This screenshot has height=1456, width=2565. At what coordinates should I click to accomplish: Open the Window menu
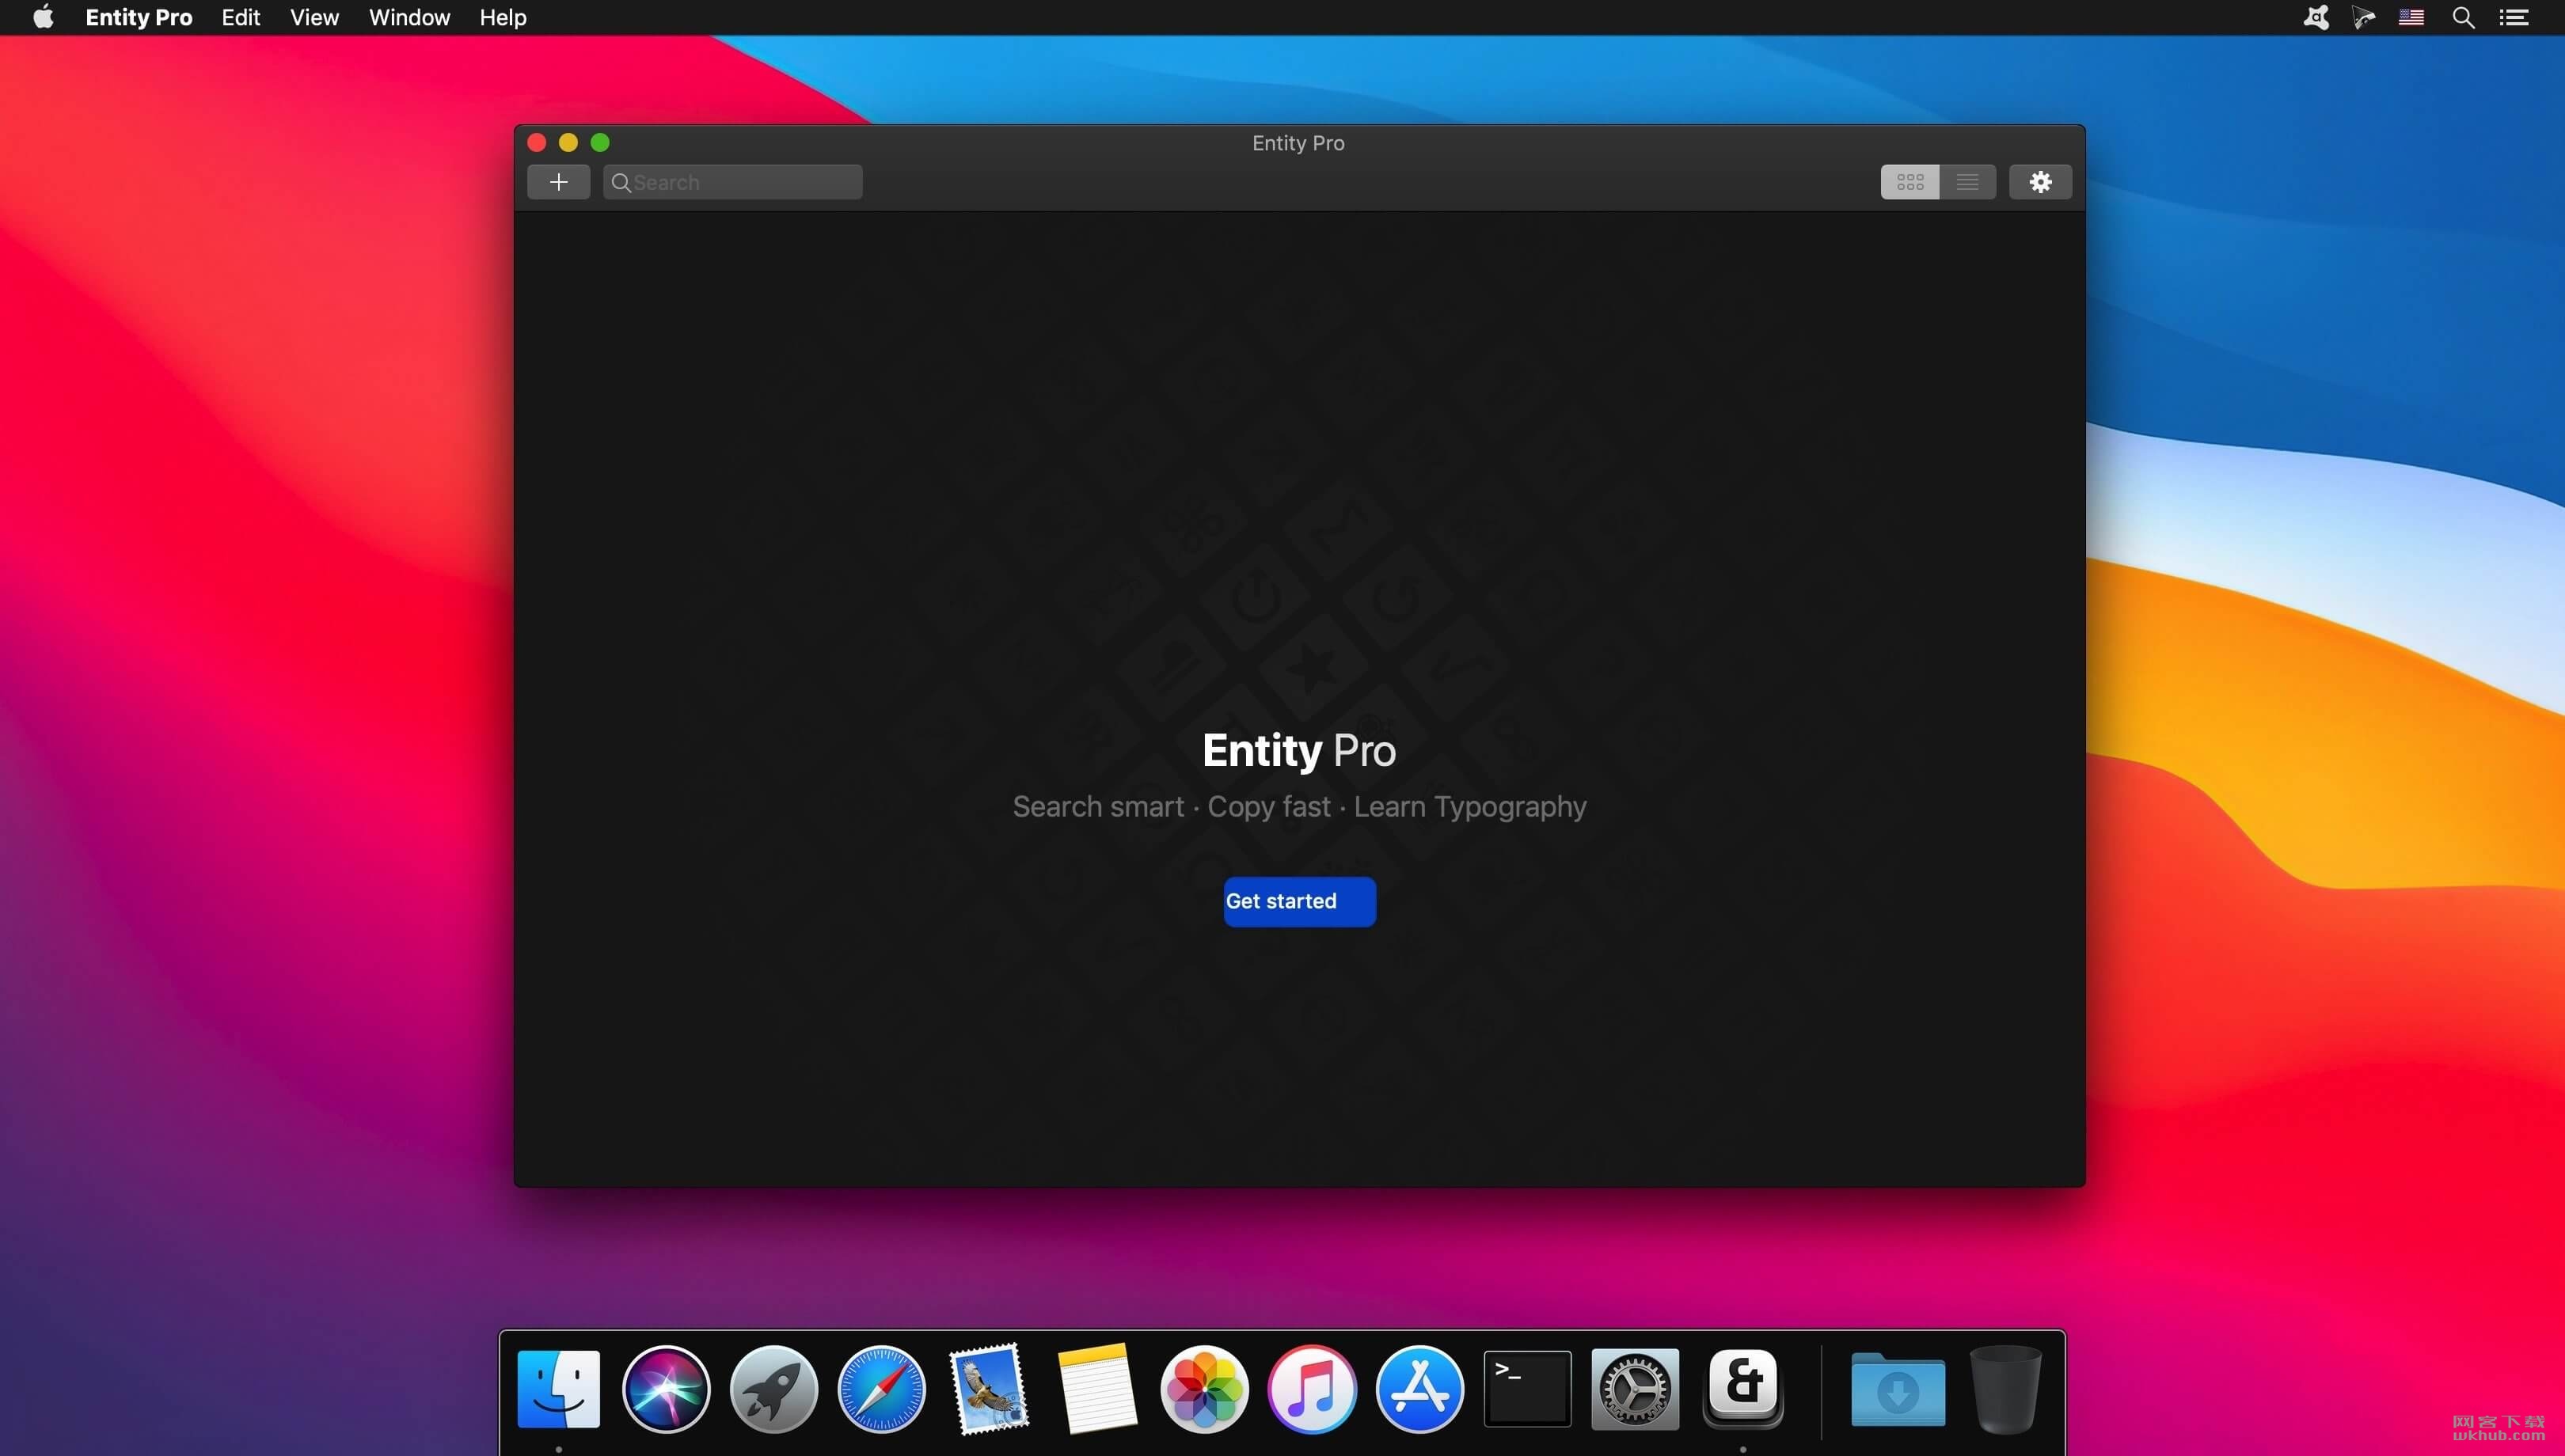[x=409, y=17]
